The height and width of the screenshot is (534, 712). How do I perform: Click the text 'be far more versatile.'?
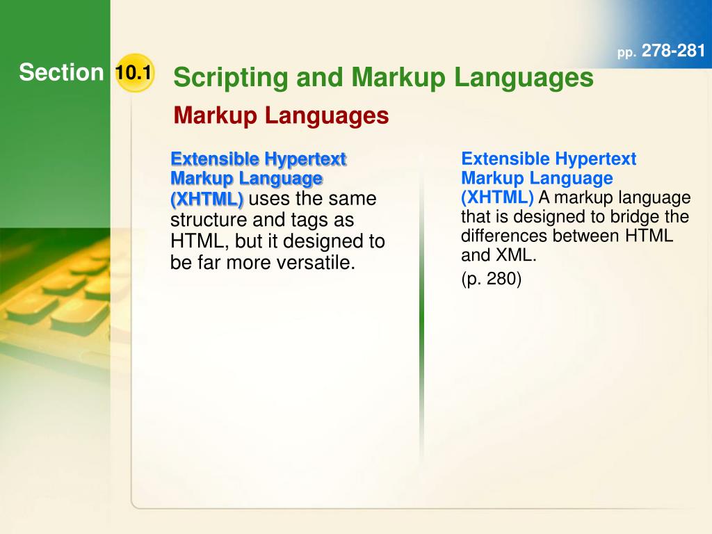[x=262, y=262]
